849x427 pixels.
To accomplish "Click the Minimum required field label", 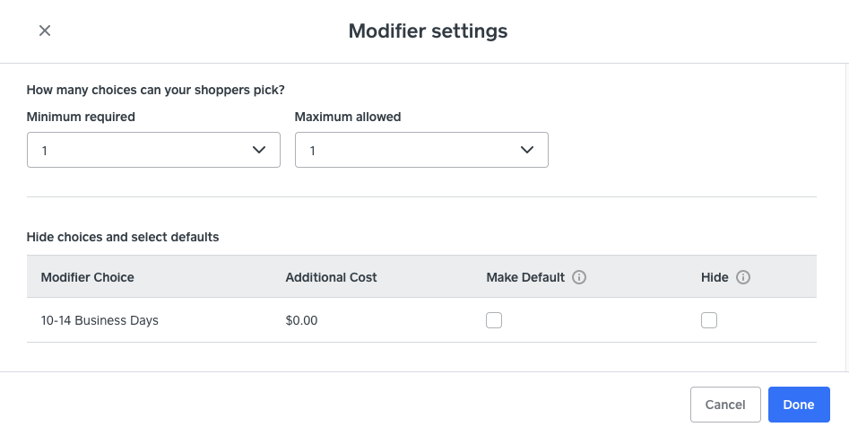I will coord(81,117).
